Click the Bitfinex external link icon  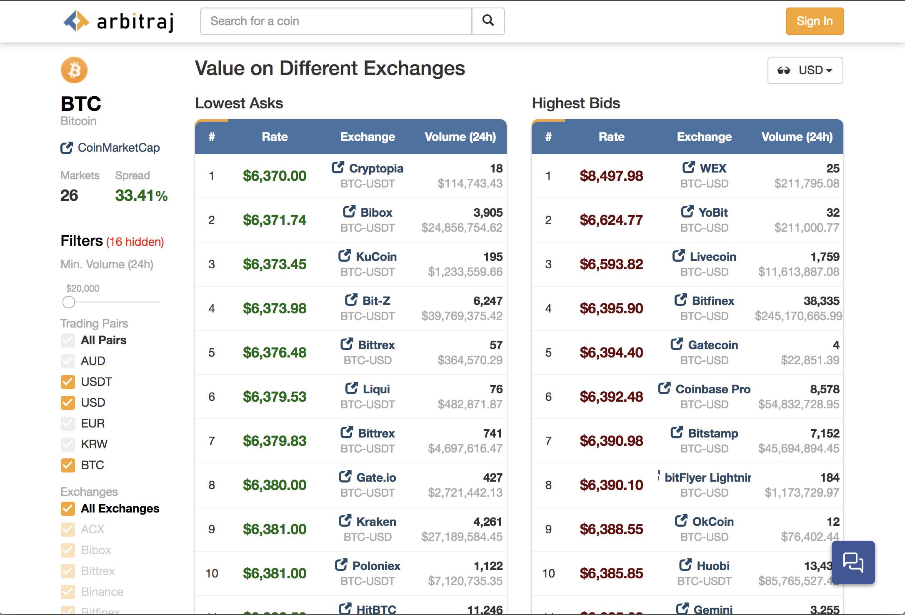(681, 300)
